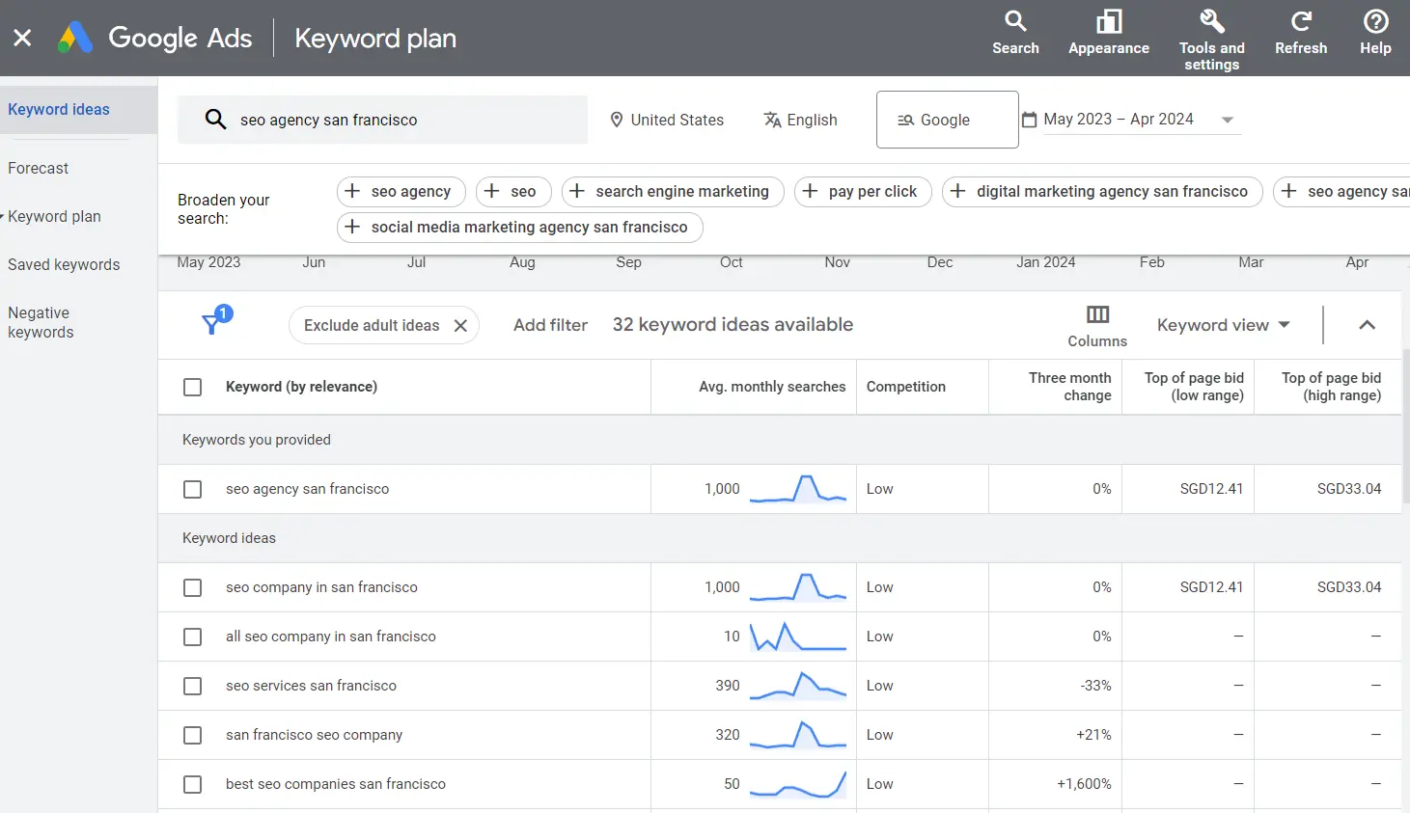The height and width of the screenshot is (813, 1410).
Task: Sort by Competition column header
Action: coord(905,387)
